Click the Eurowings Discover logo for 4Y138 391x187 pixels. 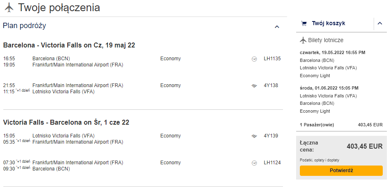pyautogui.click(x=254, y=86)
